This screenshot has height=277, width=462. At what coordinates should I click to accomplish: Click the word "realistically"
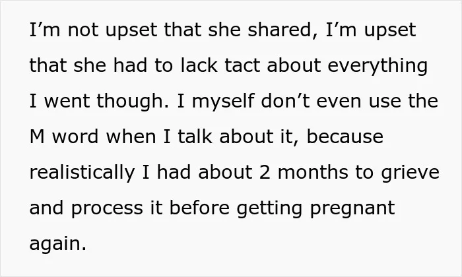tap(82, 173)
